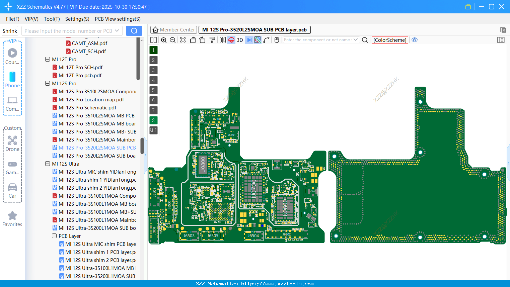Select the Zoom In tool
510x287 pixels.
[164, 40]
